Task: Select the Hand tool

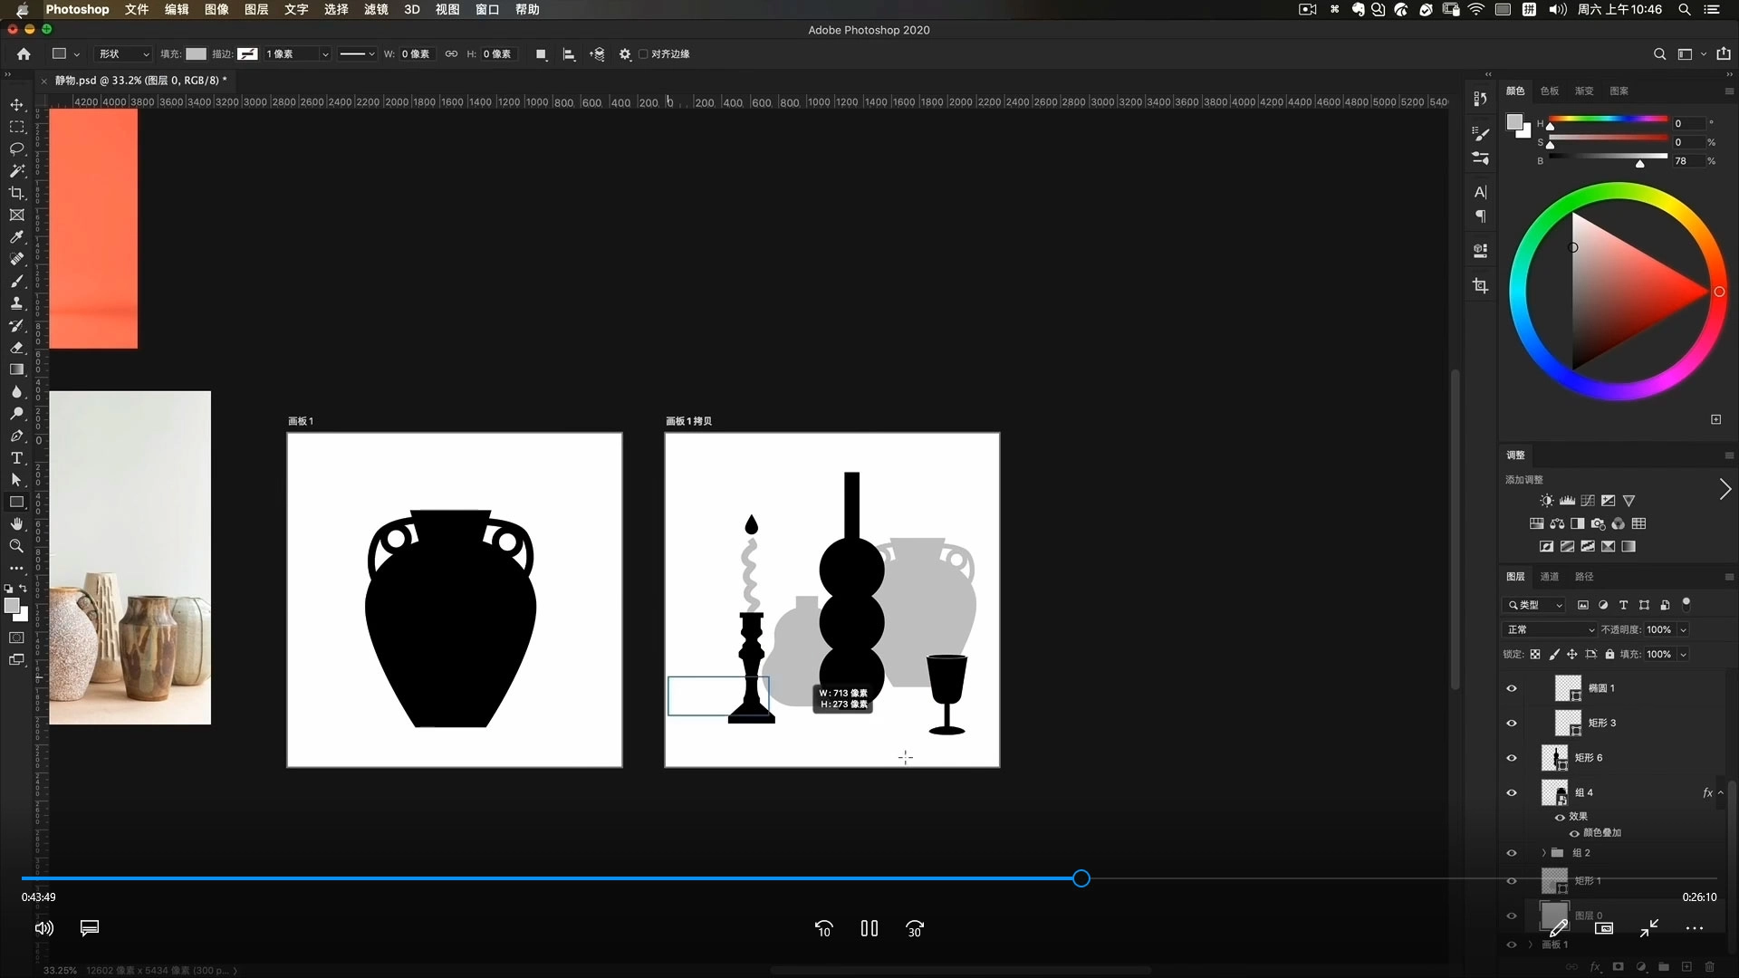Action: [x=16, y=524]
